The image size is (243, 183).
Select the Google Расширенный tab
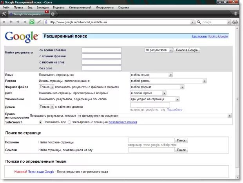tap(28, 14)
